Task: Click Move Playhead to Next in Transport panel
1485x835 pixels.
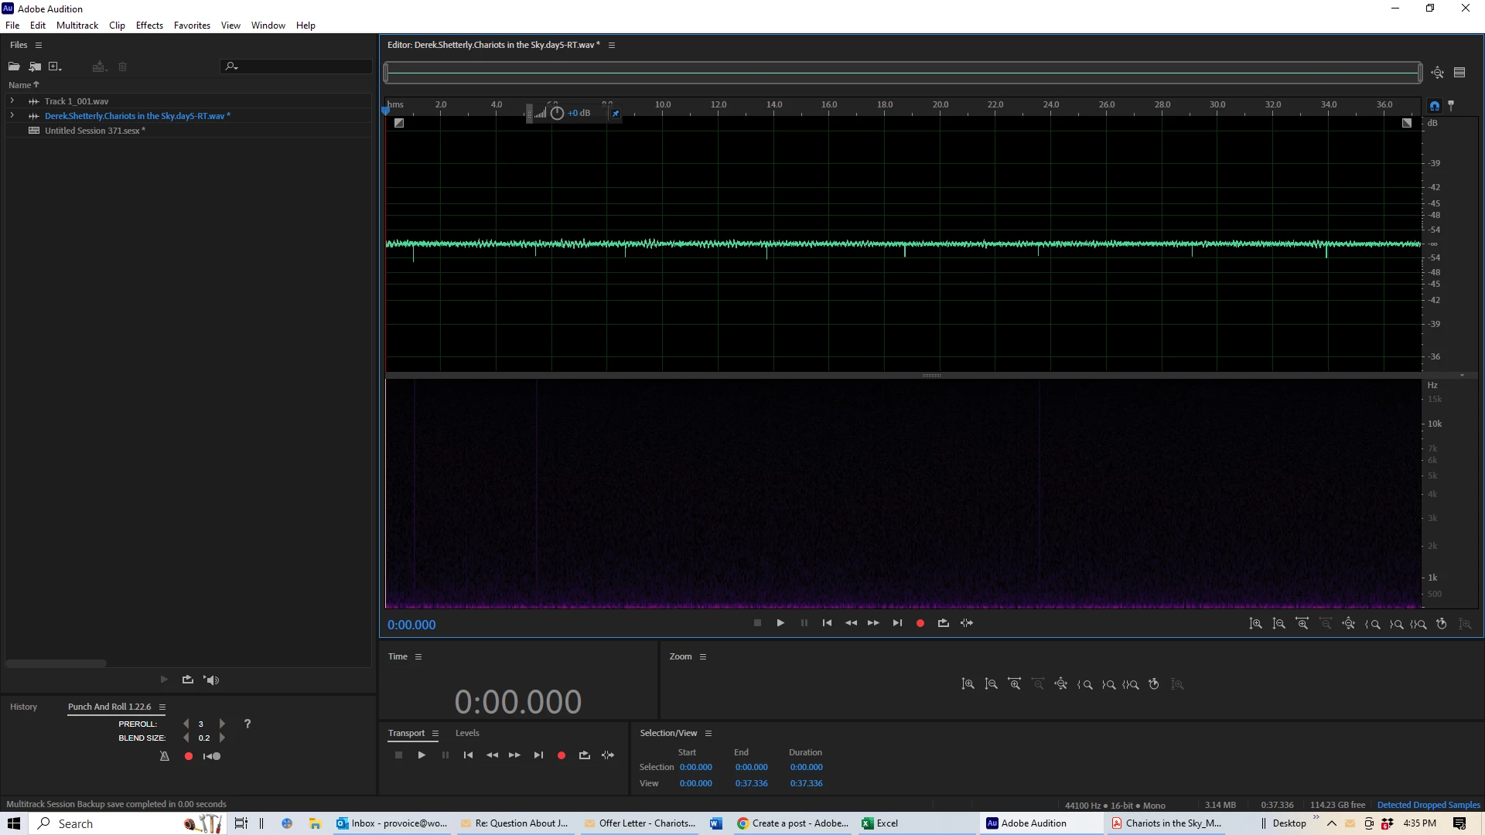Action: point(538,755)
